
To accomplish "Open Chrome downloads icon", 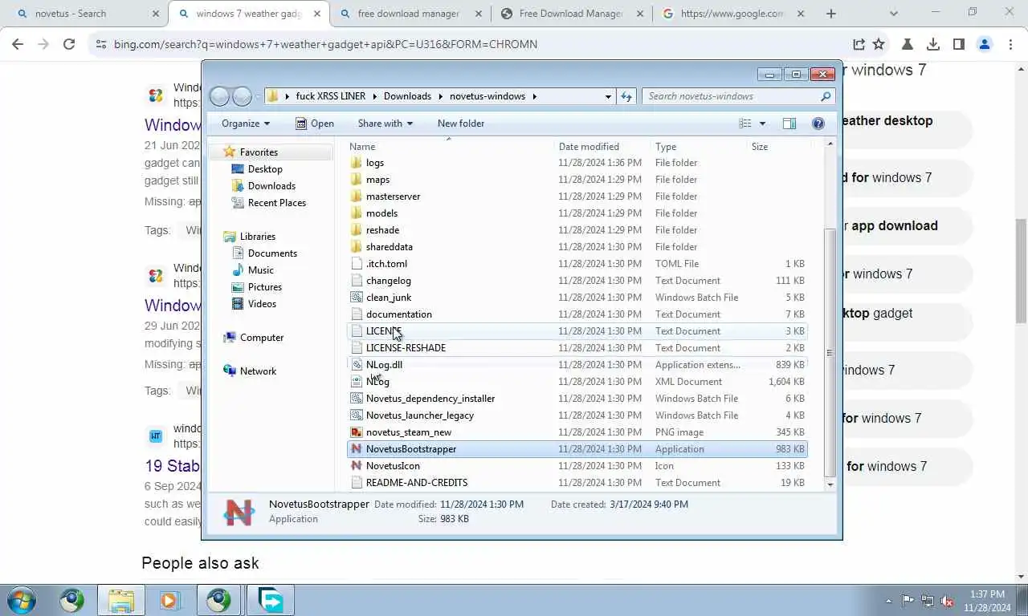I will tap(933, 44).
